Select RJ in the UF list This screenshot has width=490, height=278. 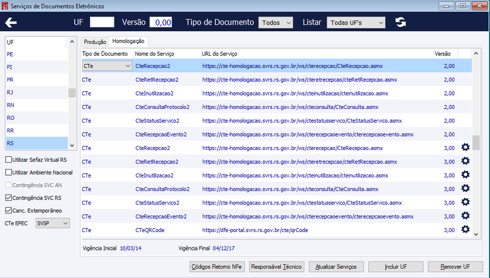(x=37, y=92)
